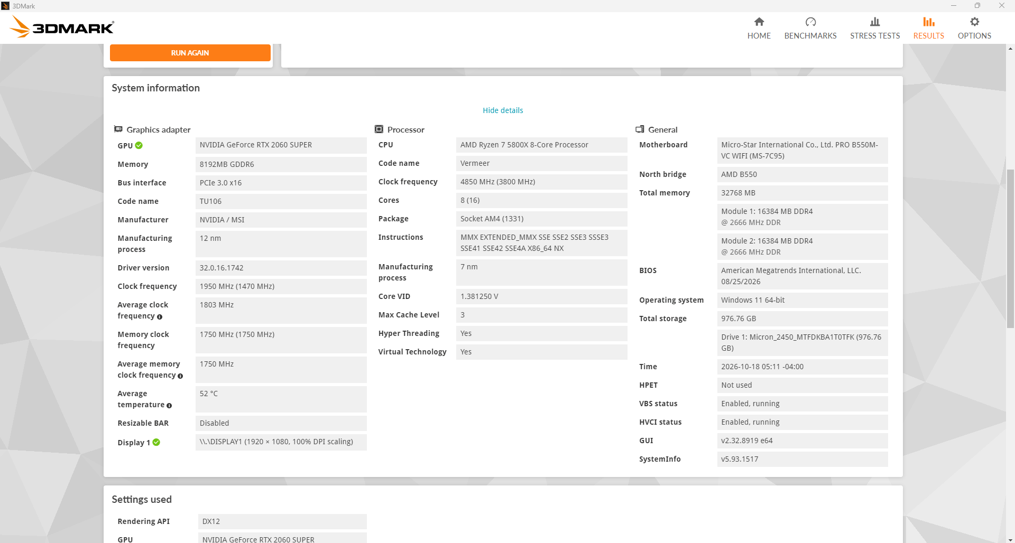Click the 'v5.93.1517' SystemInfo value

coord(802,459)
